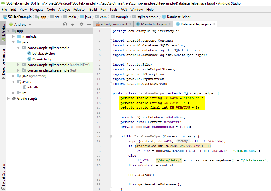Close the activity_main.xml tab

[130, 24]
